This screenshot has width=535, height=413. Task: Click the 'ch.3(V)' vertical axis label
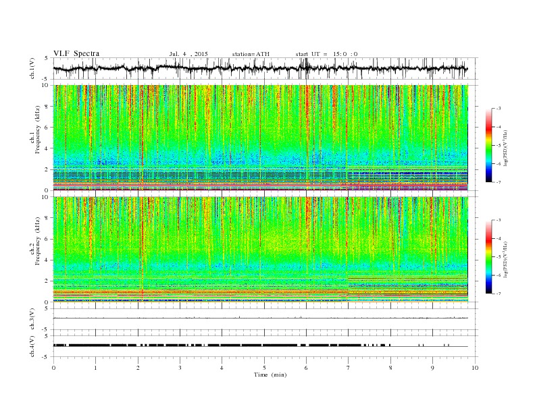pyautogui.click(x=32, y=319)
